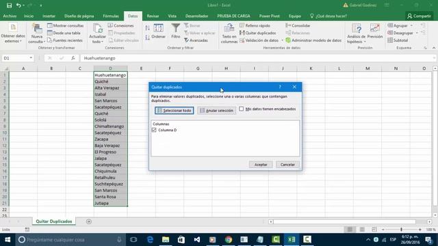438x246 pixels.
Task: Open File Explorer from taskbar
Action: (x=166, y=240)
